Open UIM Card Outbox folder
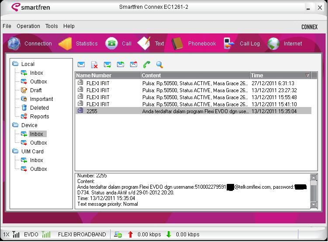 pos(38,169)
